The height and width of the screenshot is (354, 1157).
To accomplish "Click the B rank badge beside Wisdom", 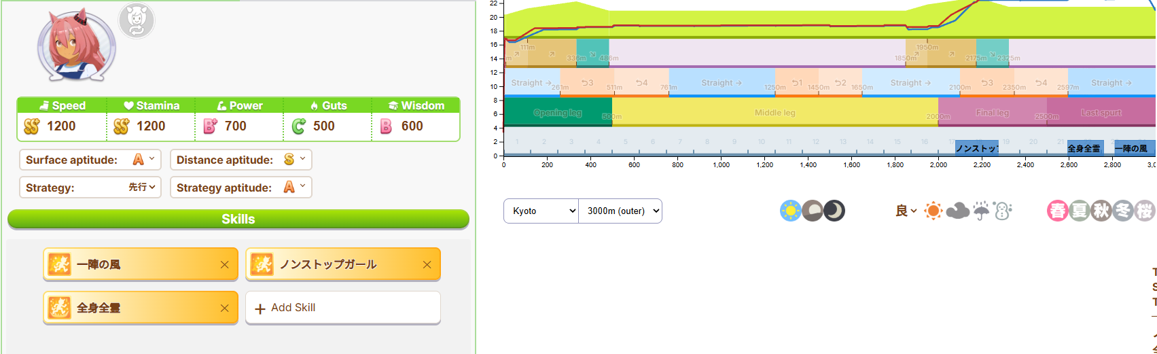I will coord(386,126).
